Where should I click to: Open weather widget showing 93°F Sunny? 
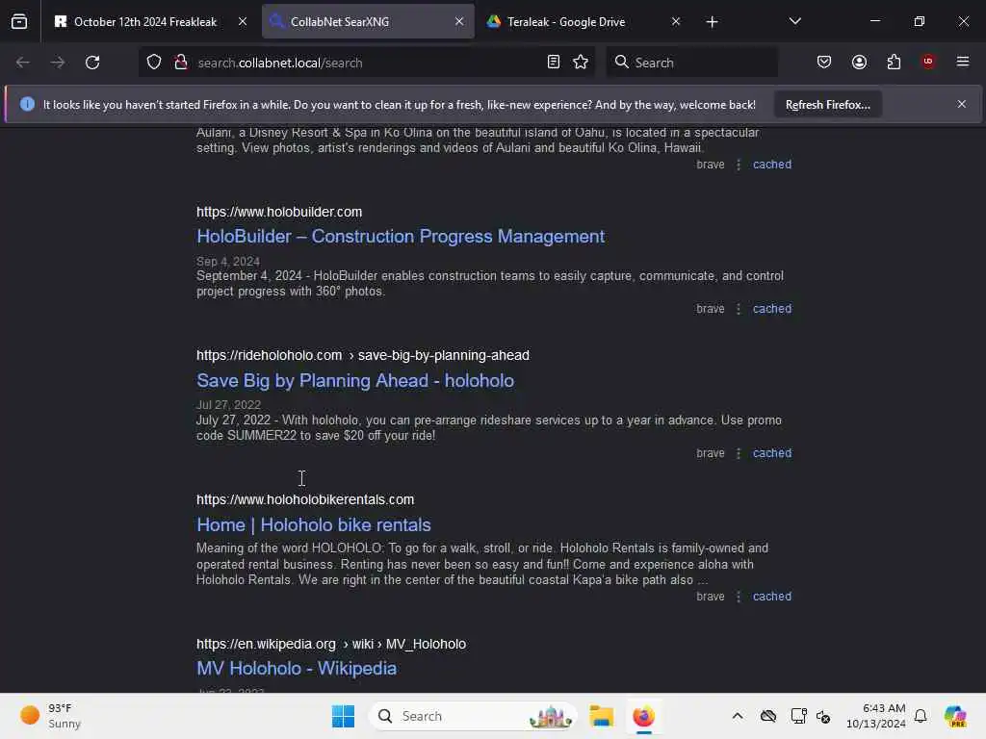[x=50, y=716]
